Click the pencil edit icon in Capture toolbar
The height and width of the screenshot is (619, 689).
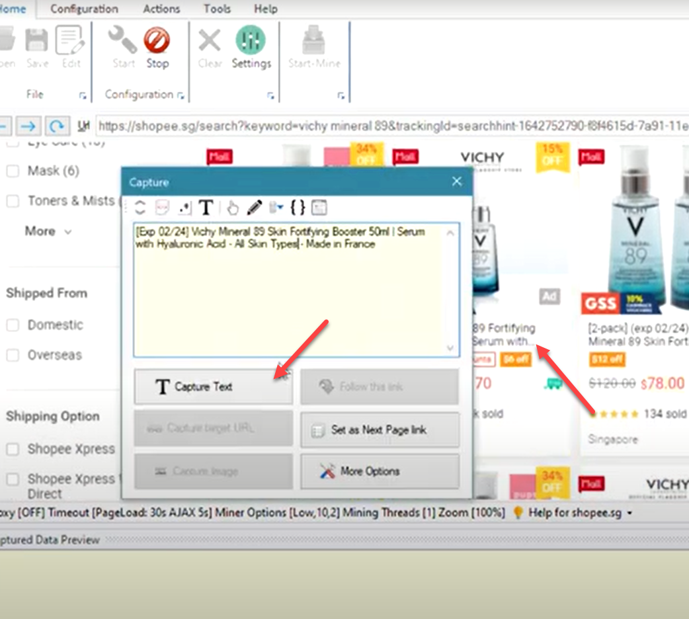tap(254, 208)
